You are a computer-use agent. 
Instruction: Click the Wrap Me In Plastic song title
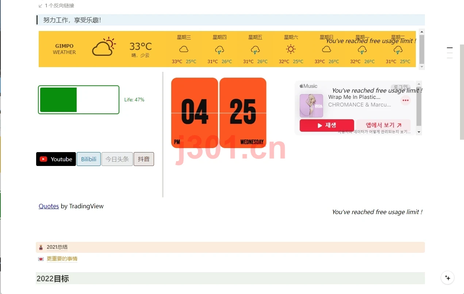click(x=354, y=97)
